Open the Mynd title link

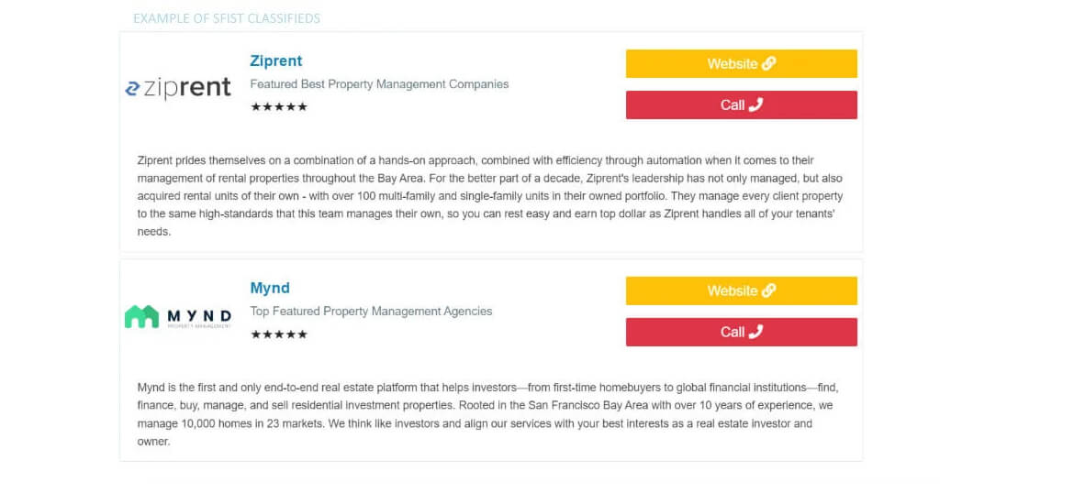pos(270,288)
